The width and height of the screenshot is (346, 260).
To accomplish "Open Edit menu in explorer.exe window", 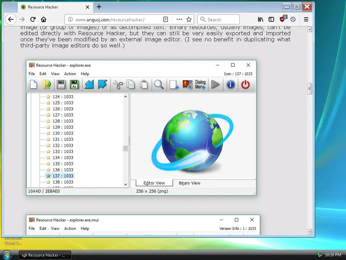I will click(43, 74).
